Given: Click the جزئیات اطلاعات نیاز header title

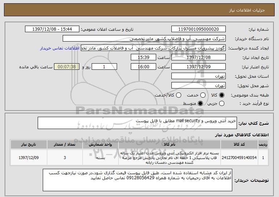Looking at the screenshot, I should point(247,10).
